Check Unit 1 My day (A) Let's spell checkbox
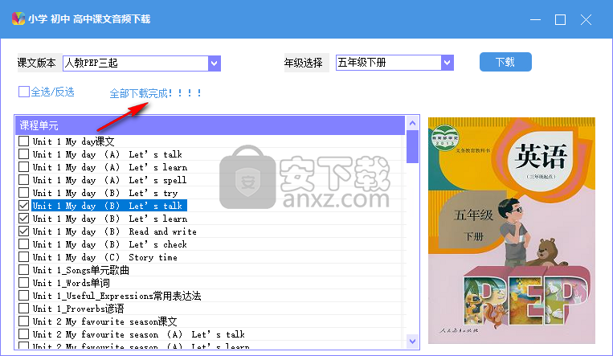 [x=24, y=180]
